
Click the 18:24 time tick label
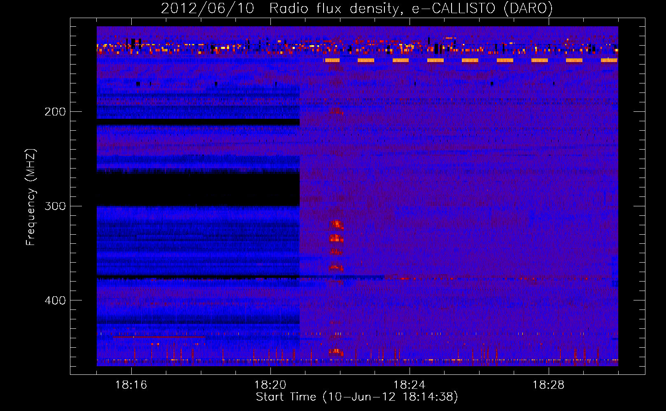pyautogui.click(x=409, y=385)
